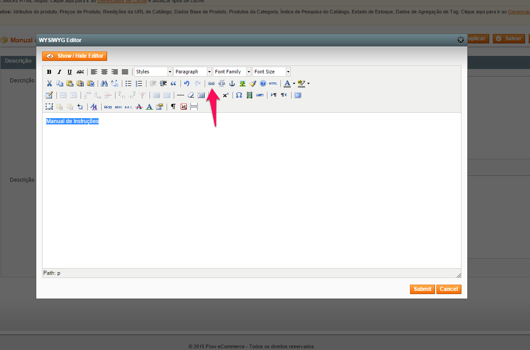Image resolution: width=530 pixels, height=350 pixels.
Task: Submit the WYSIWYG editor content
Action: click(x=422, y=289)
